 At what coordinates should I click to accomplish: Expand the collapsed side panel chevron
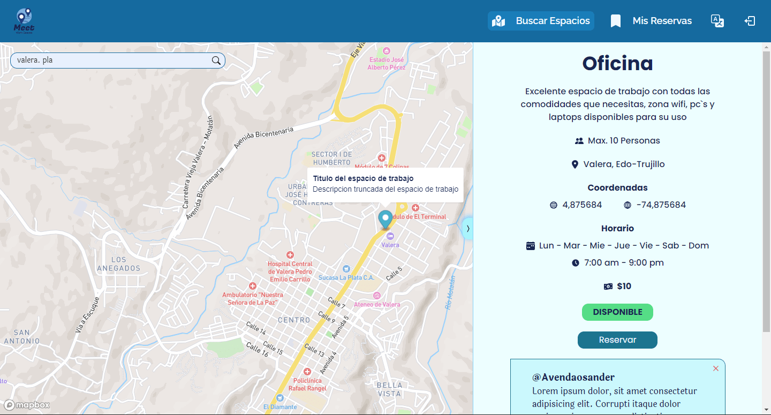pyautogui.click(x=468, y=228)
